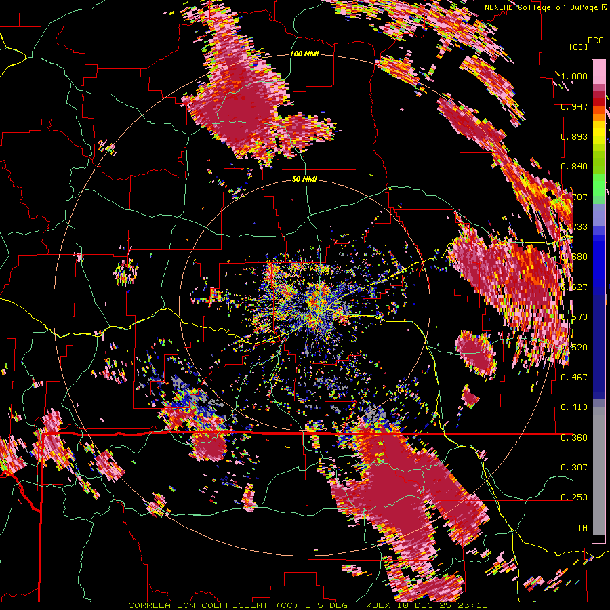Click the green segment of color bar
Viewport: 610px width, 610px height.
[598, 185]
